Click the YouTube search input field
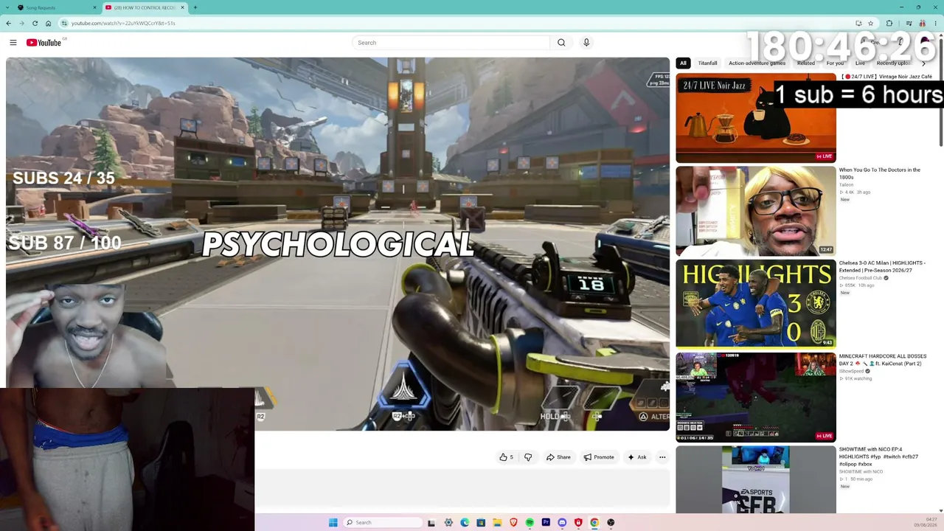The image size is (944, 531). [x=451, y=43]
